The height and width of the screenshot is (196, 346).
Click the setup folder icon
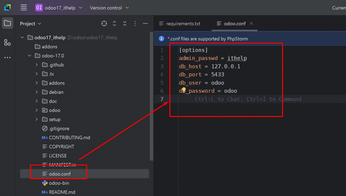[45, 119]
